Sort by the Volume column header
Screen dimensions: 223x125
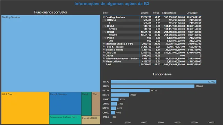[x=145, y=13]
